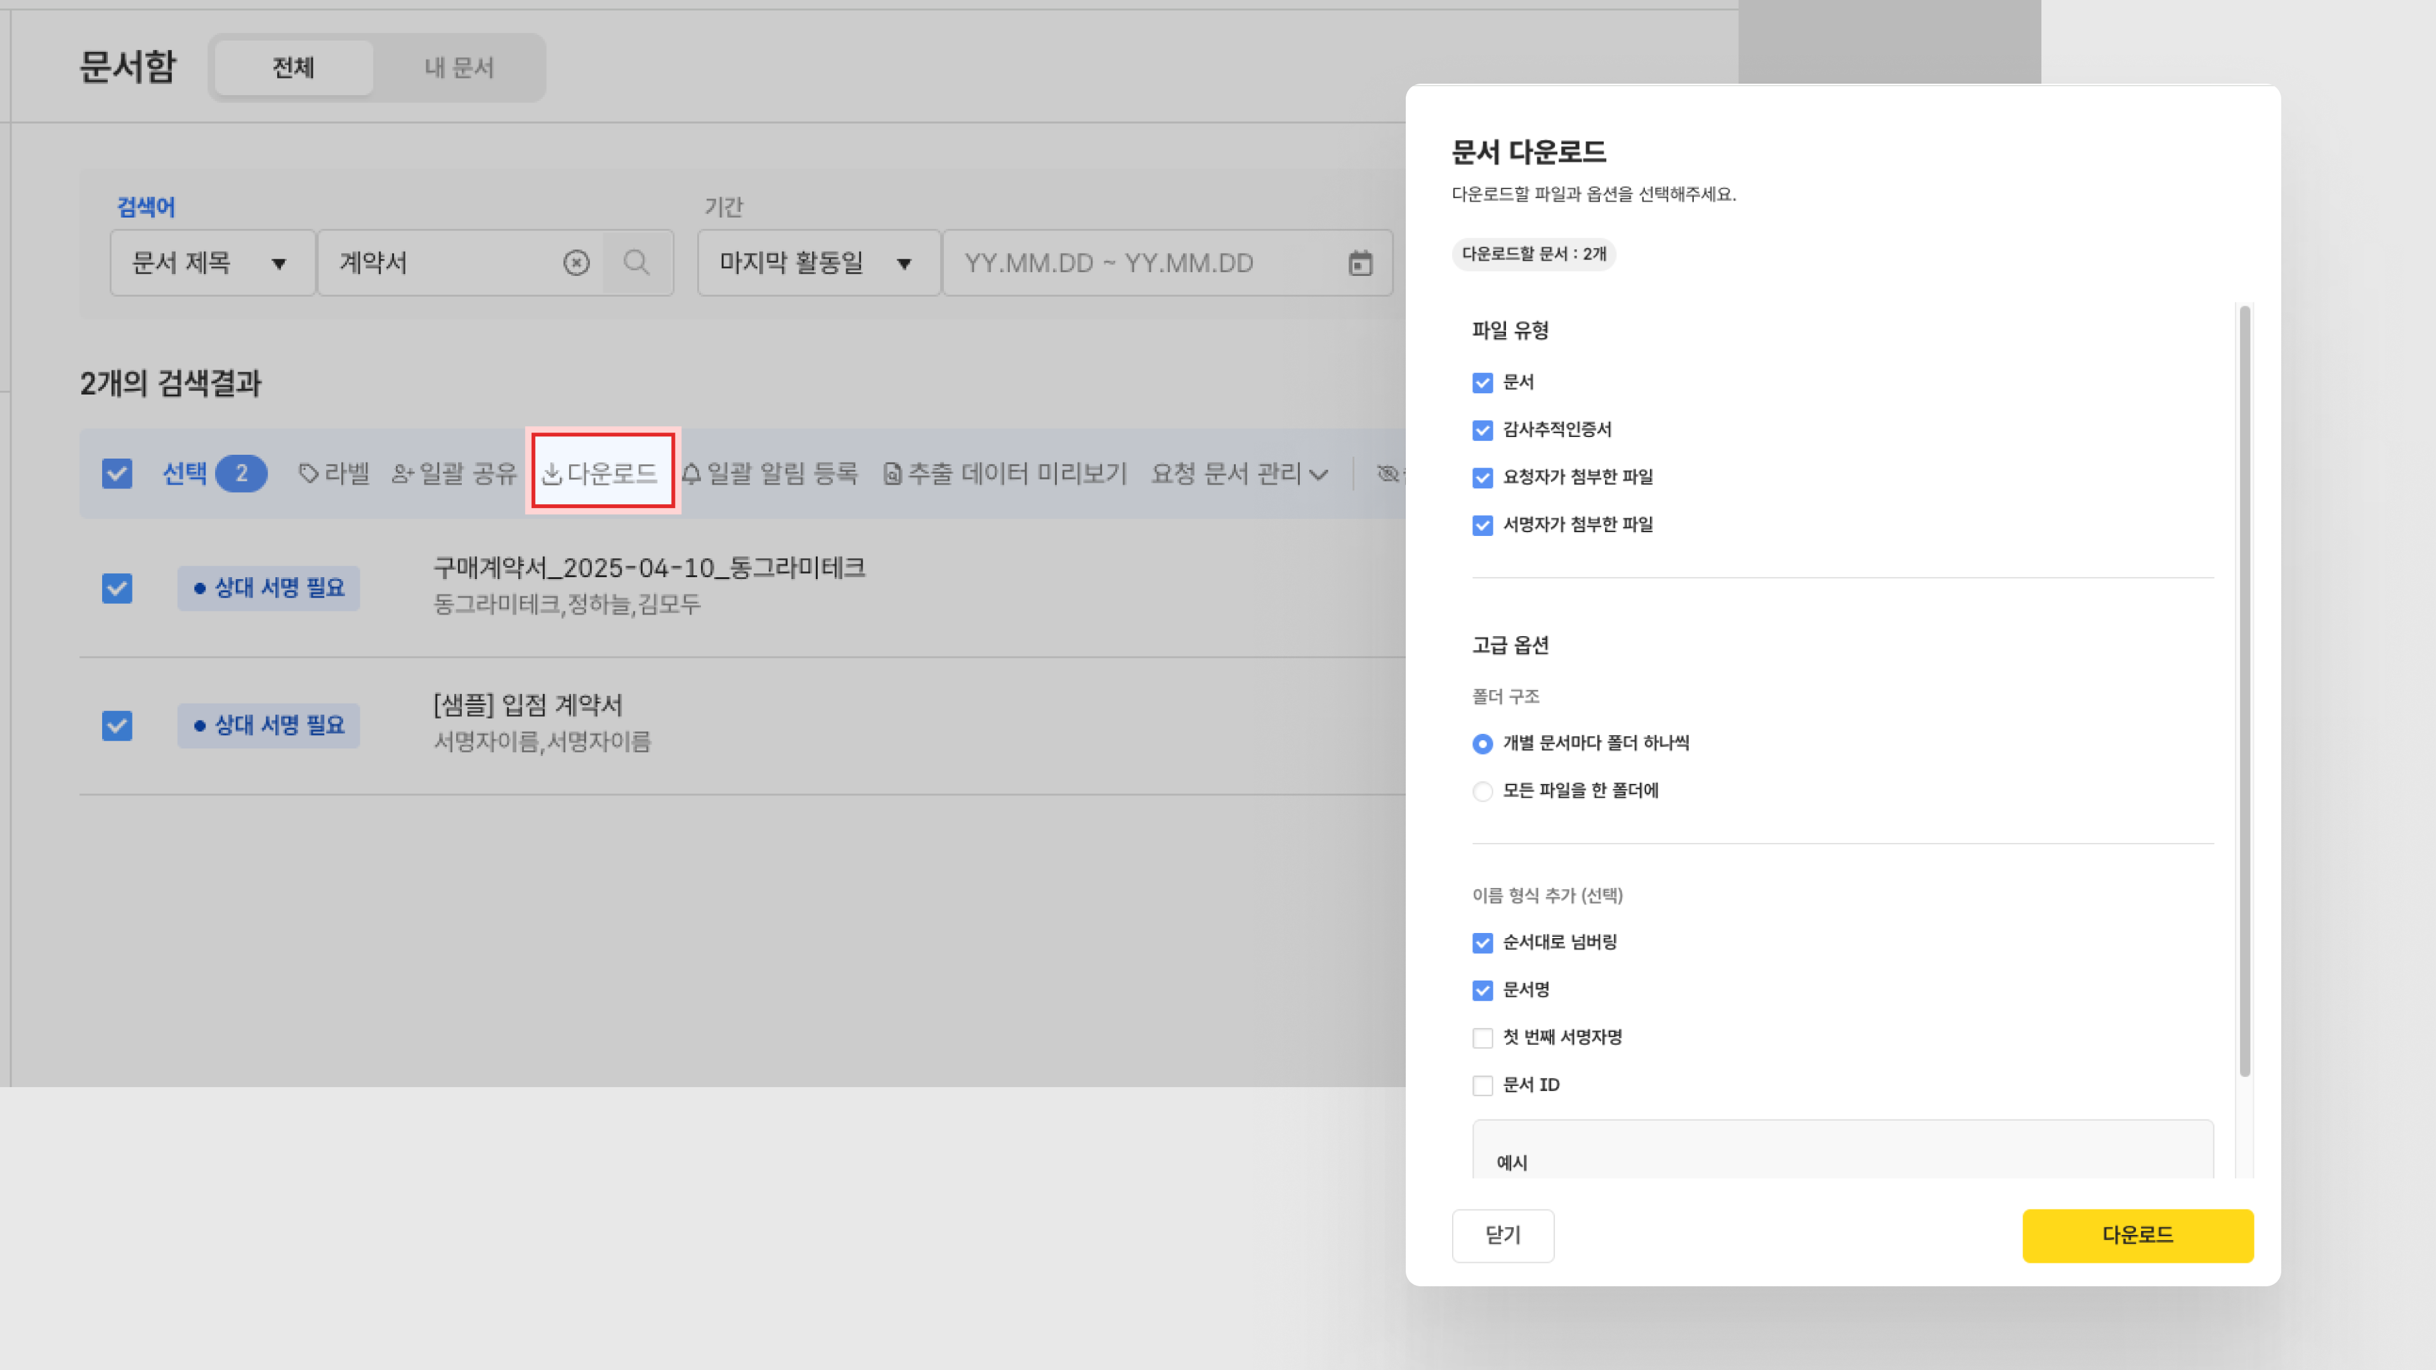The width and height of the screenshot is (2436, 1370).
Task: Click 닫기 button to close dialog
Action: (x=1502, y=1235)
